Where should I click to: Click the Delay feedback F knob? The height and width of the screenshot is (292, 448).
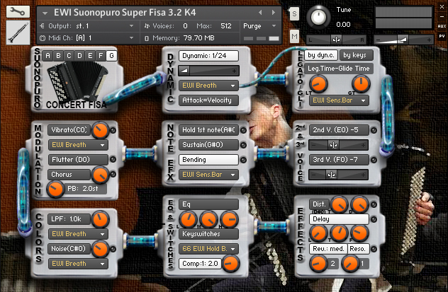click(x=359, y=233)
